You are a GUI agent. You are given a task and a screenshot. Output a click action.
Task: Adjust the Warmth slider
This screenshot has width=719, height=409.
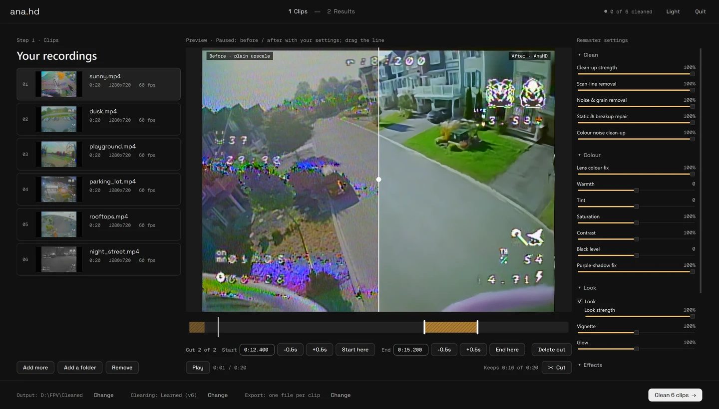pyautogui.click(x=636, y=190)
